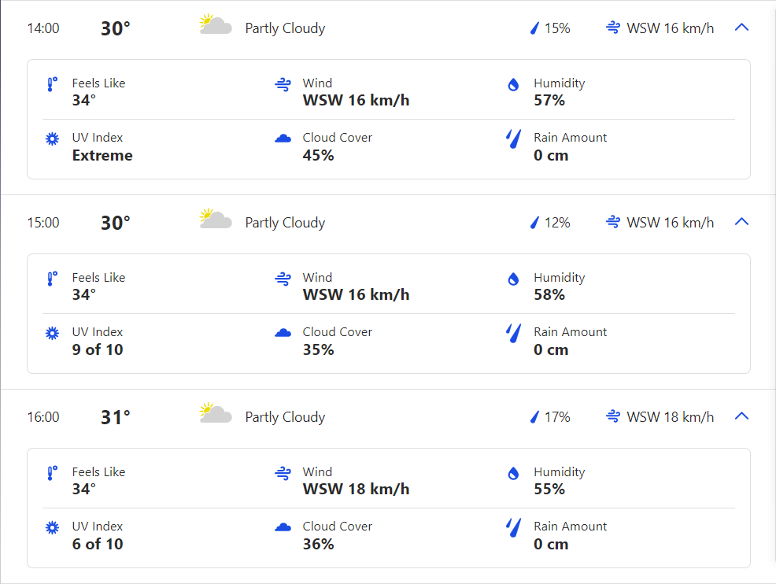This screenshot has height=584, width=776.
Task: Click the 16:00 WSW 18 km/h header text
Action: [671, 417]
